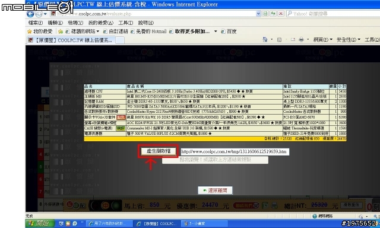Click the green Excel export icon
The width and height of the screenshot is (380, 228).
[265, 205]
